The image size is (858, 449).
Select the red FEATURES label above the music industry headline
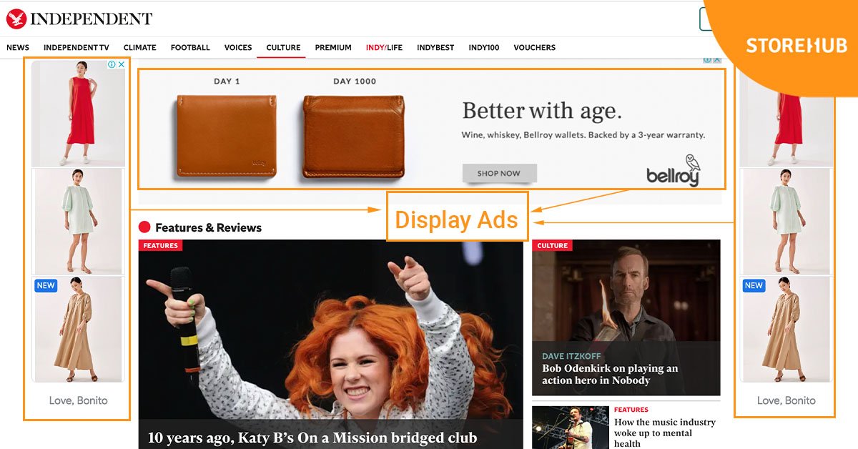click(631, 410)
